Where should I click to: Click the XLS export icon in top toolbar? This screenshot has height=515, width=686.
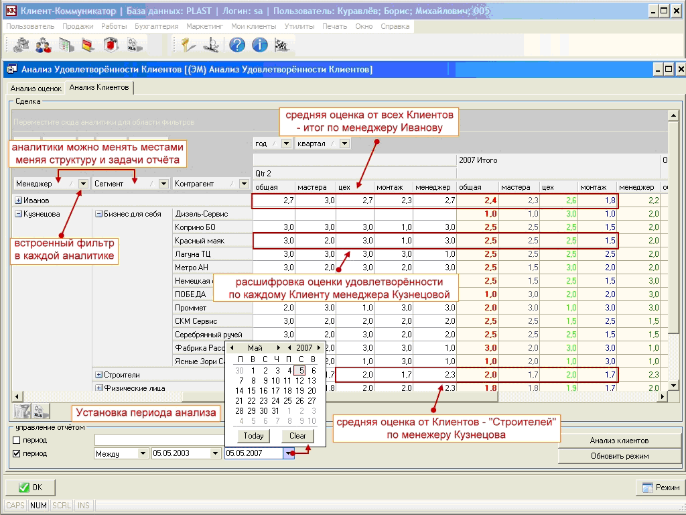tap(133, 45)
